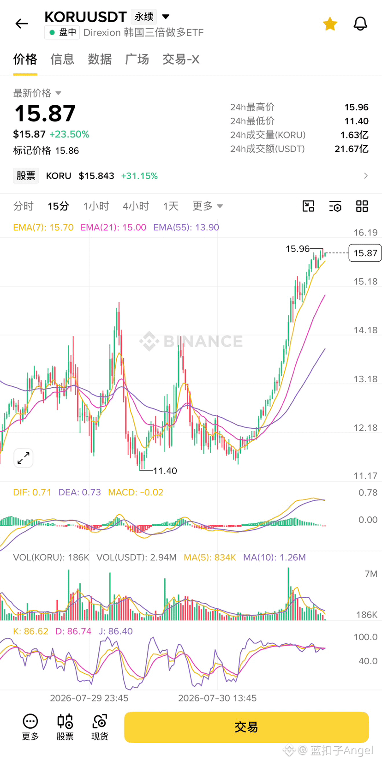The image size is (382, 762).
Task: Switch to the 交易-X tab
Action: coord(181,59)
